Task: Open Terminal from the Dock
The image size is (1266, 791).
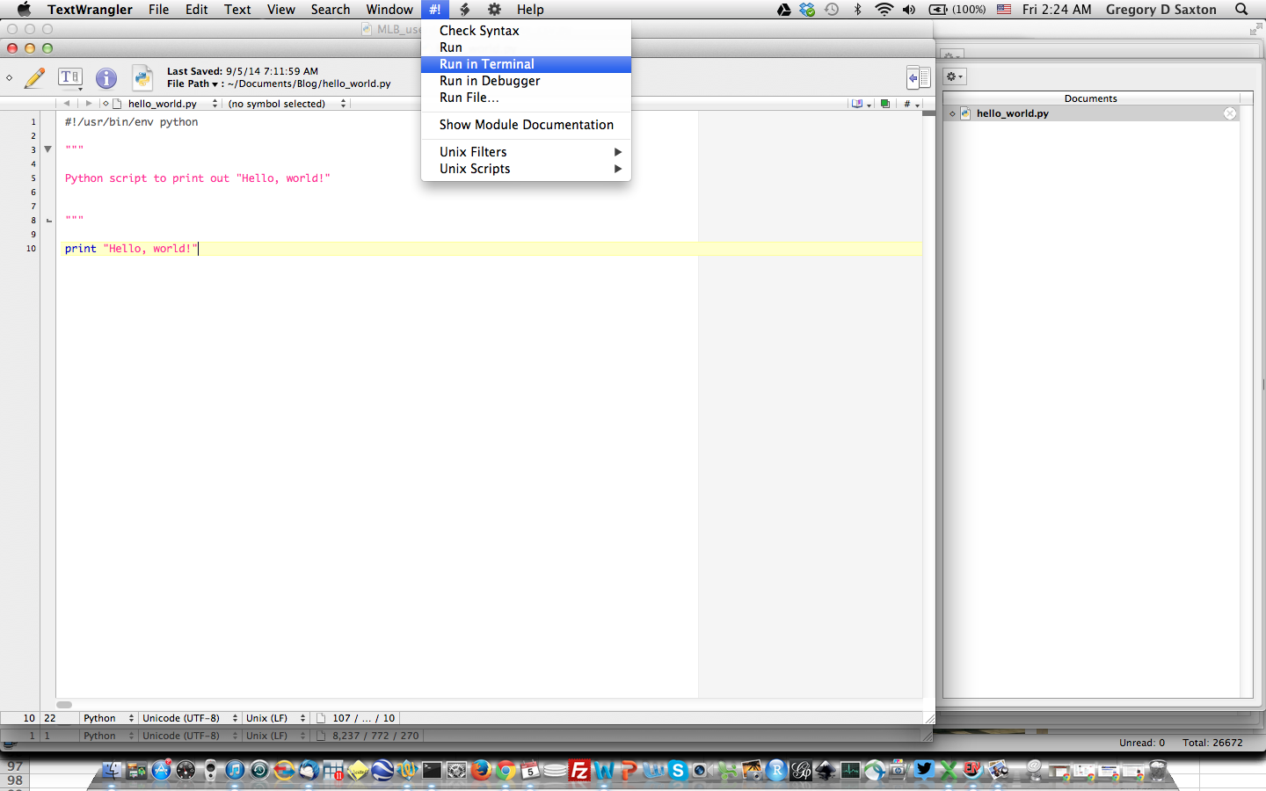Action: (431, 771)
